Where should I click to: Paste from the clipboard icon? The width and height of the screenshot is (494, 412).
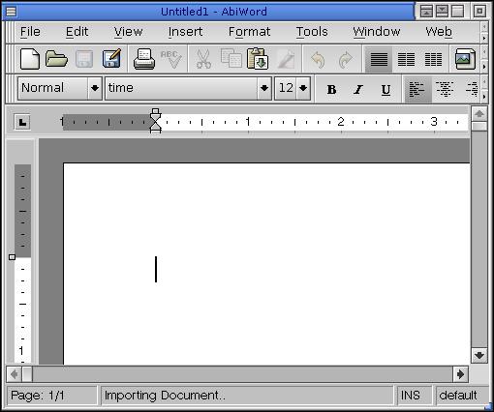258,58
